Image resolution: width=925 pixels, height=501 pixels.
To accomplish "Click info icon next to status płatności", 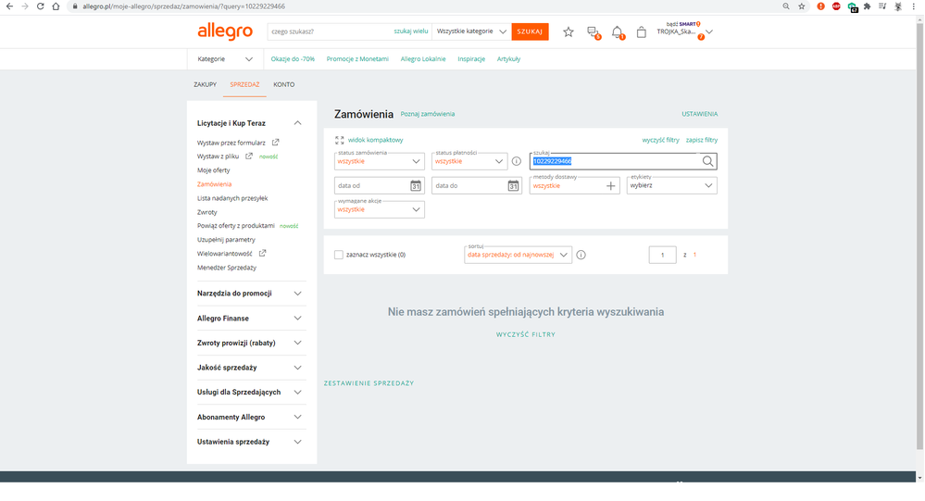I will 517,161.
